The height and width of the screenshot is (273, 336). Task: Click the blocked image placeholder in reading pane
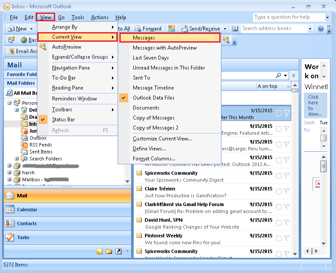[x=318, y=184]
